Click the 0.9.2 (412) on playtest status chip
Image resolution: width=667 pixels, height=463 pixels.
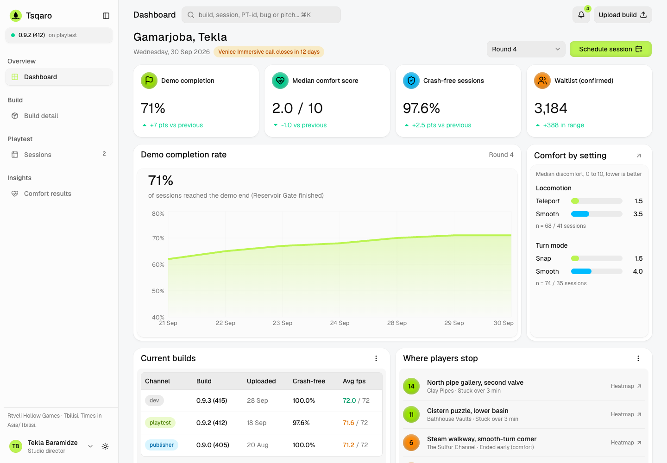tap(59, 35)
